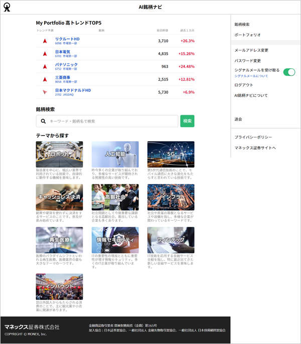This screenshot has width=301, height=344.
Task: Click the トレンド予測 column header
Action: point(45,30)
